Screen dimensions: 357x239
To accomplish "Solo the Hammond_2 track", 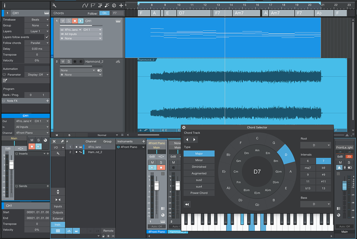I will [x=69, y=62].
